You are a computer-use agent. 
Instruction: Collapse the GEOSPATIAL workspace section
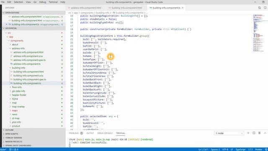(4, 28)
